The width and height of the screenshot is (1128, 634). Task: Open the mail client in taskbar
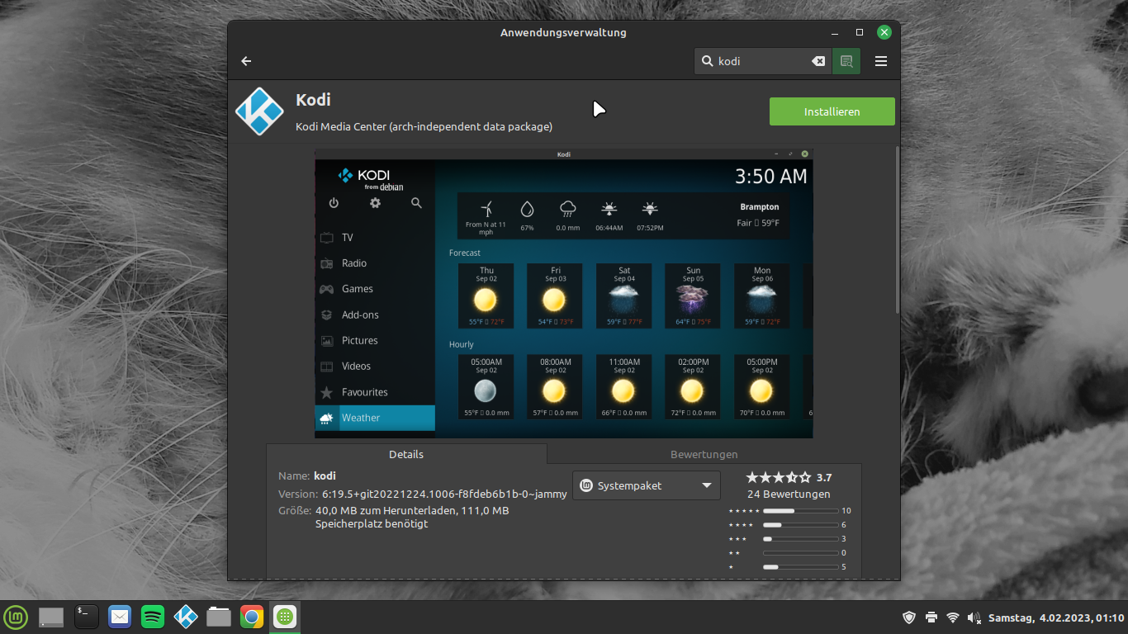coord(120,617)
